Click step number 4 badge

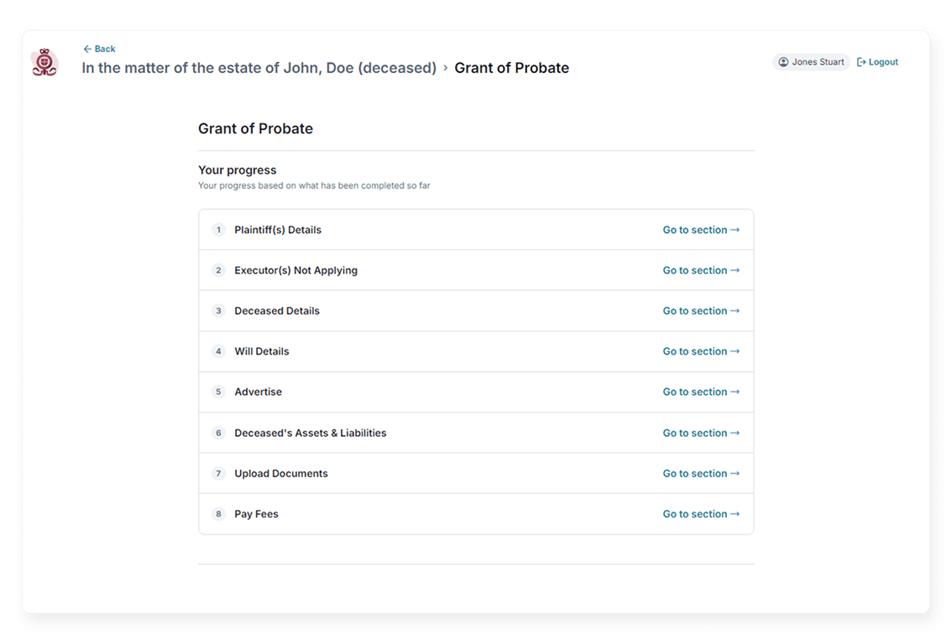pos(218,351)
